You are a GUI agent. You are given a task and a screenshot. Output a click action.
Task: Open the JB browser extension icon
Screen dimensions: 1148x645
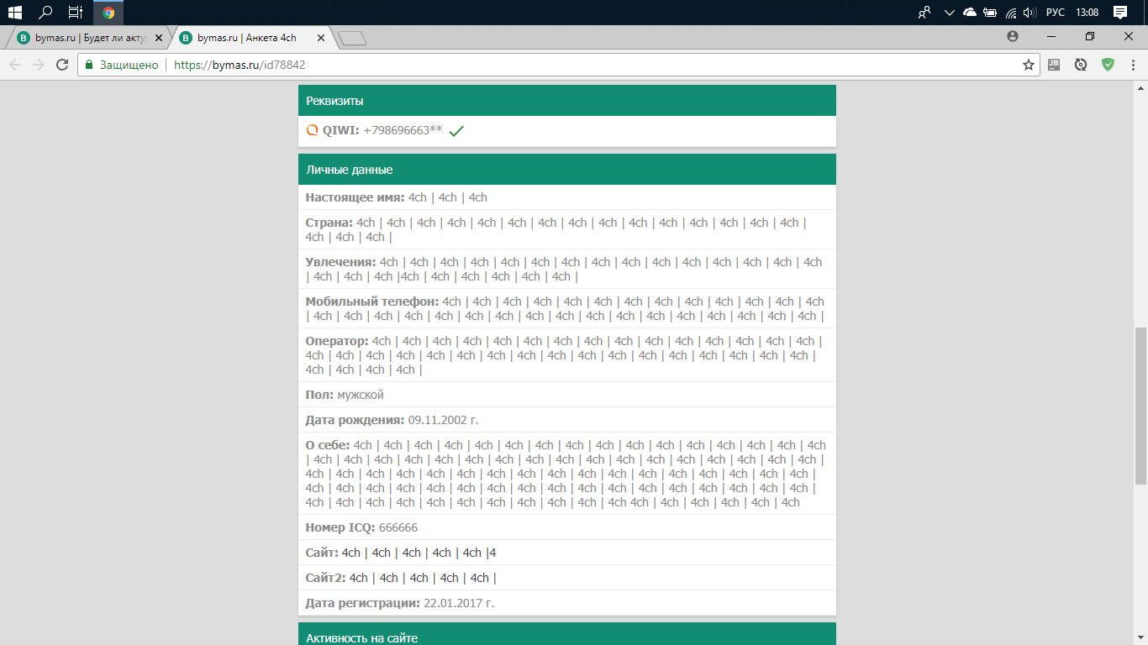click(x=1054, y=65)
